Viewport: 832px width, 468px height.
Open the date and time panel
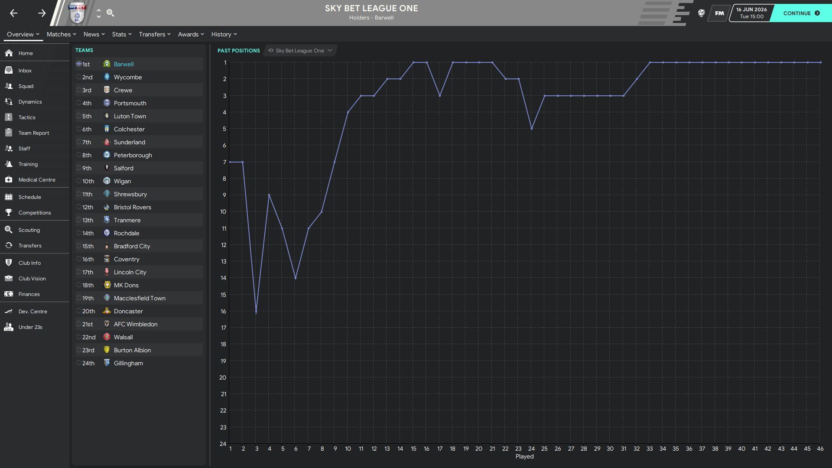(751, 13)
